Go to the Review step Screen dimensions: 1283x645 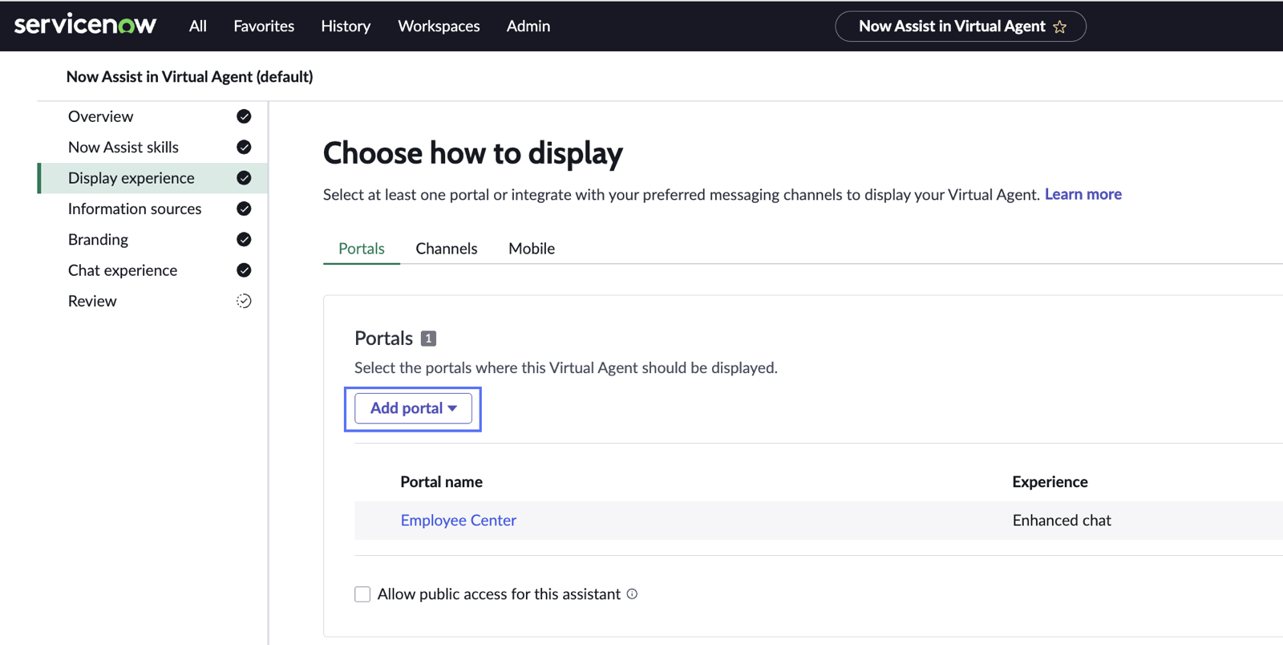pyautogui.click(x=92, y=301)
